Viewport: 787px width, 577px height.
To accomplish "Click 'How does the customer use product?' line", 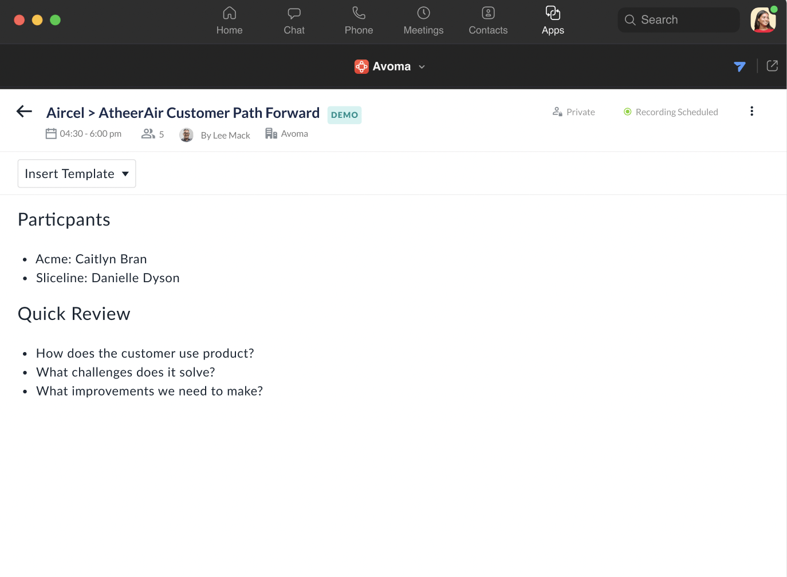I will (x=145, y=354).
